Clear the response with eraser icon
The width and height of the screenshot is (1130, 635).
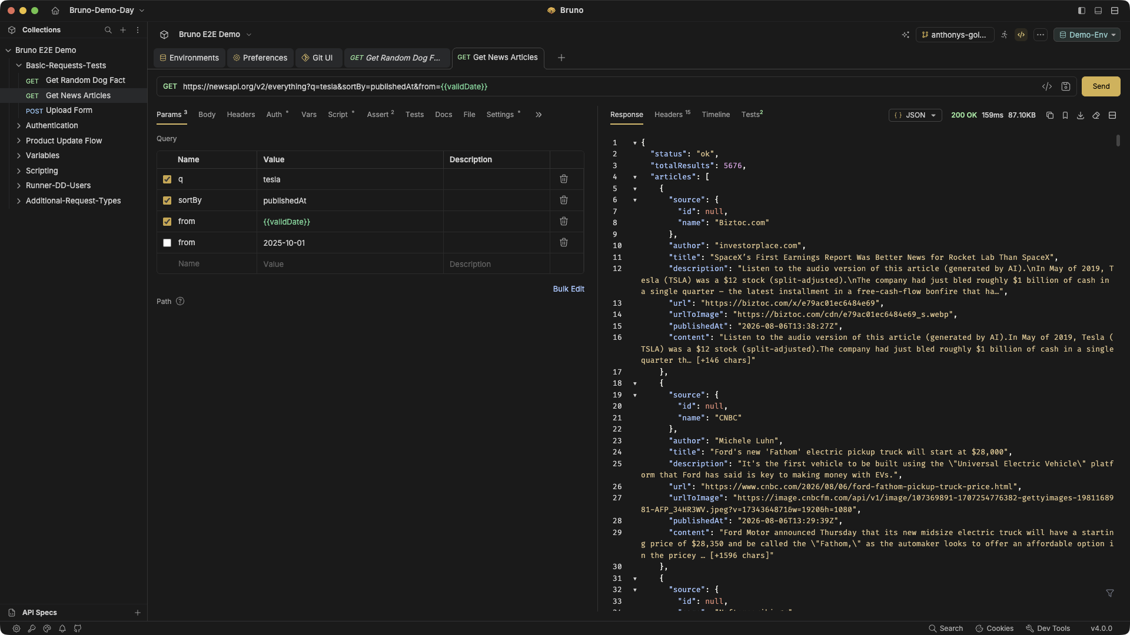(x=1096, y=115)
